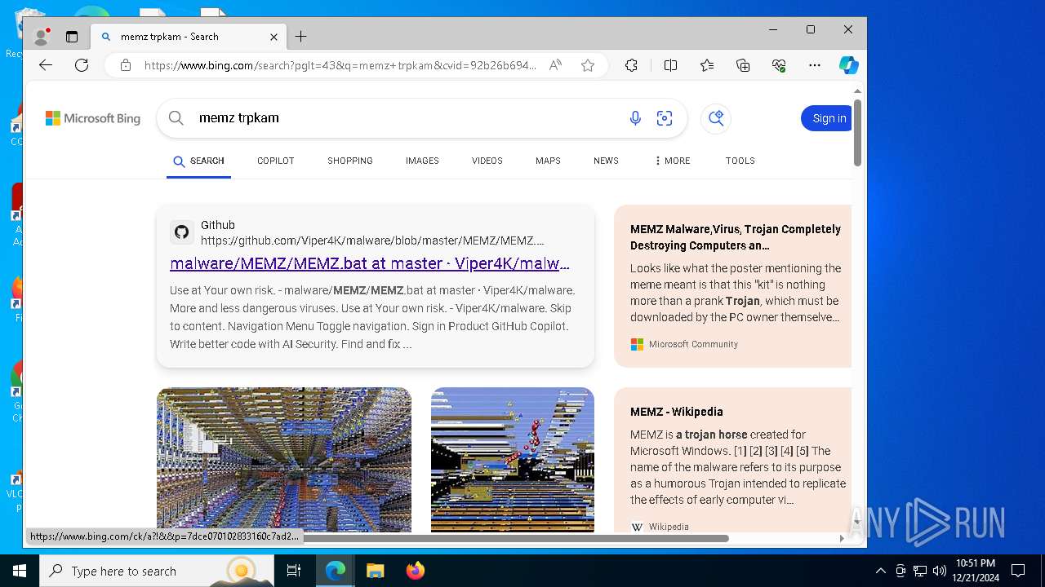Screen dimensions: 1045x587
Task: Open the Extensions puzzle icon
Action: pos(631,65)
